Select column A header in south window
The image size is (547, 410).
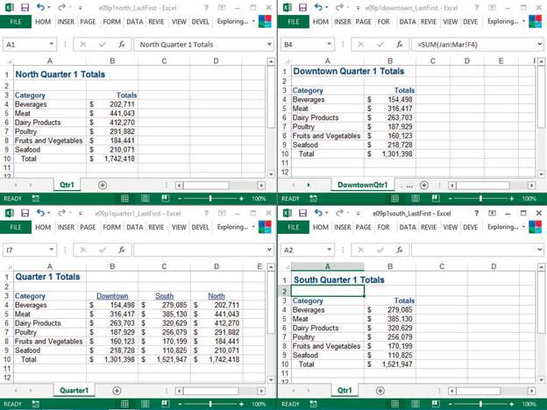pos(327,266)
